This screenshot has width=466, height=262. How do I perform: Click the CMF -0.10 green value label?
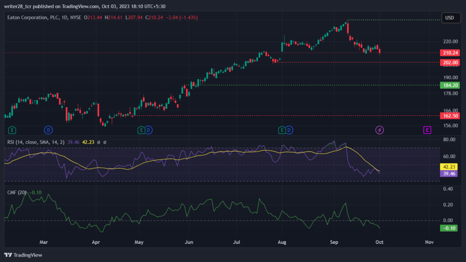[449, 228]
